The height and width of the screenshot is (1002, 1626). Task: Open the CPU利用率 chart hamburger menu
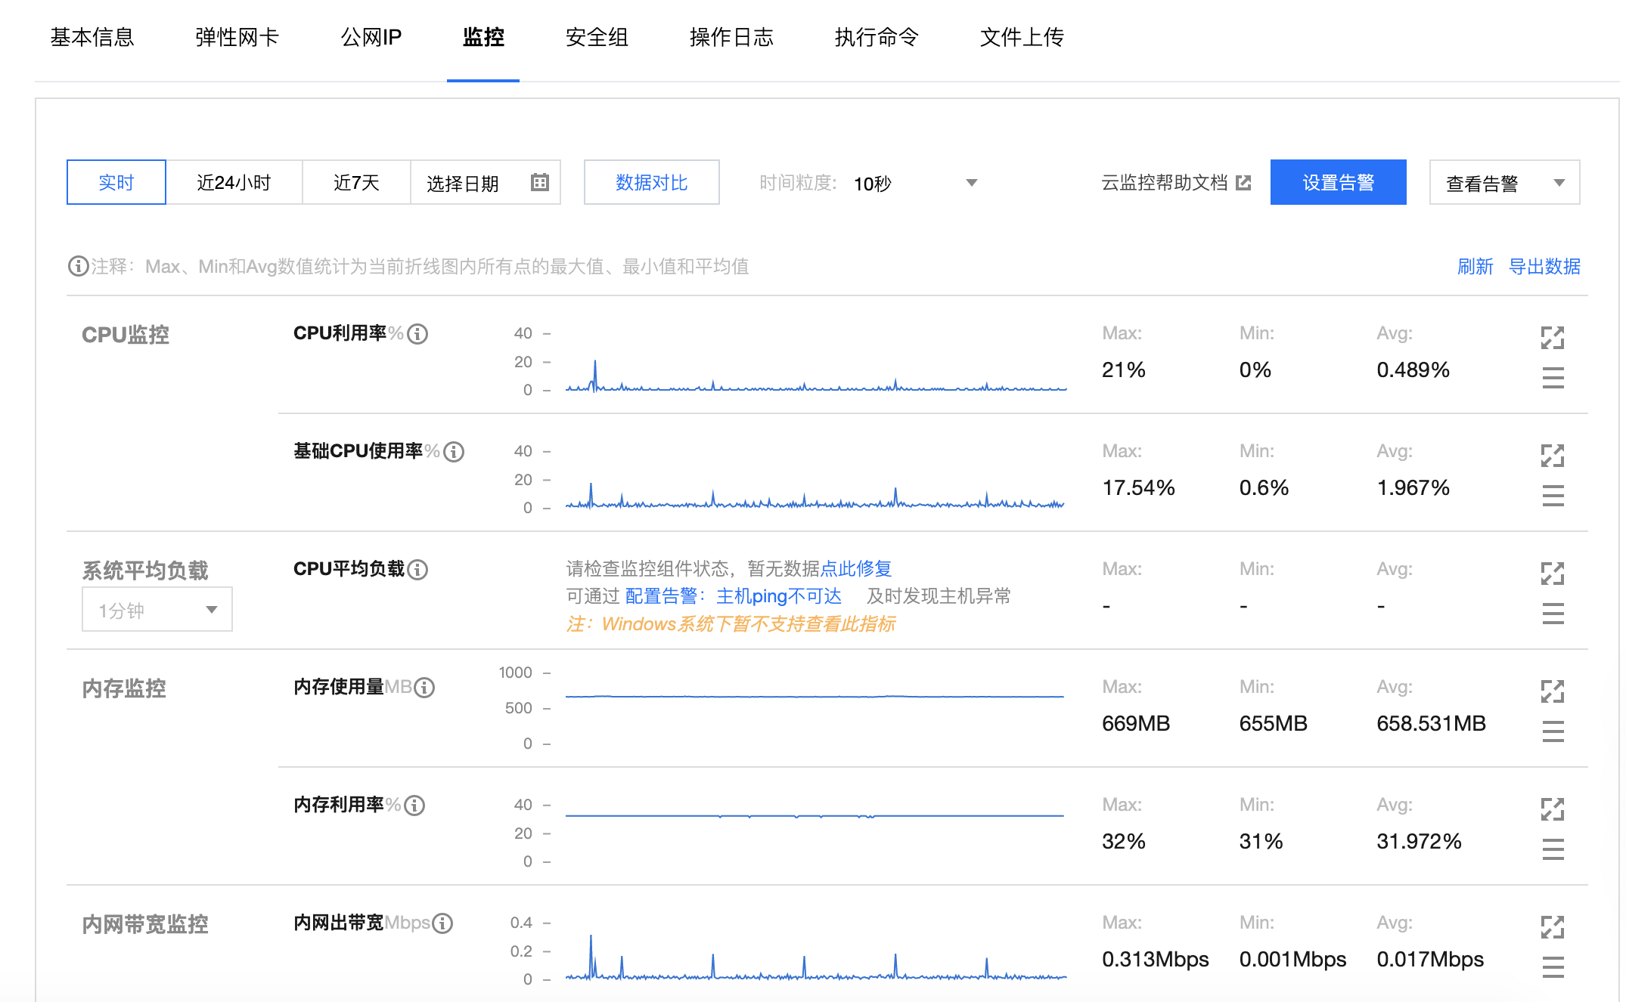(1553, 377)
